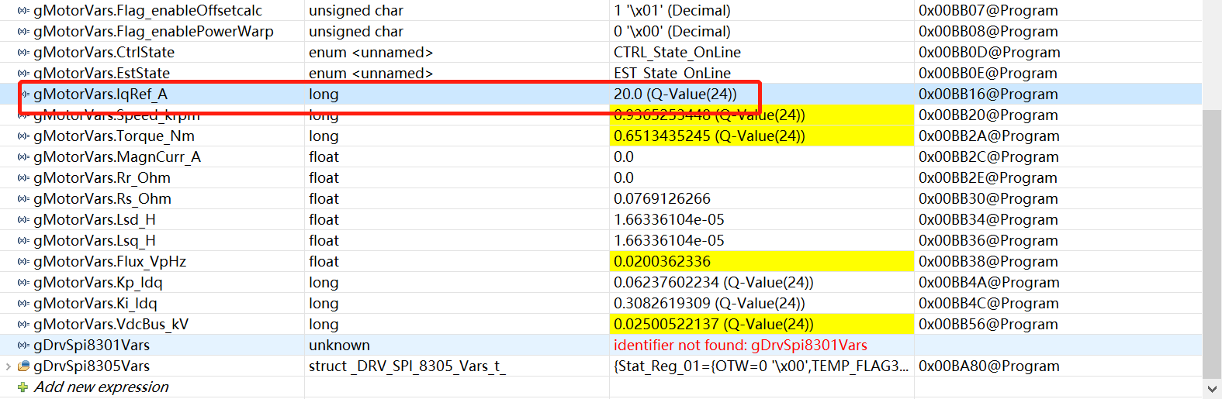Click the variable icon beside gMotorVars.Lsq_H

point(23,241)
